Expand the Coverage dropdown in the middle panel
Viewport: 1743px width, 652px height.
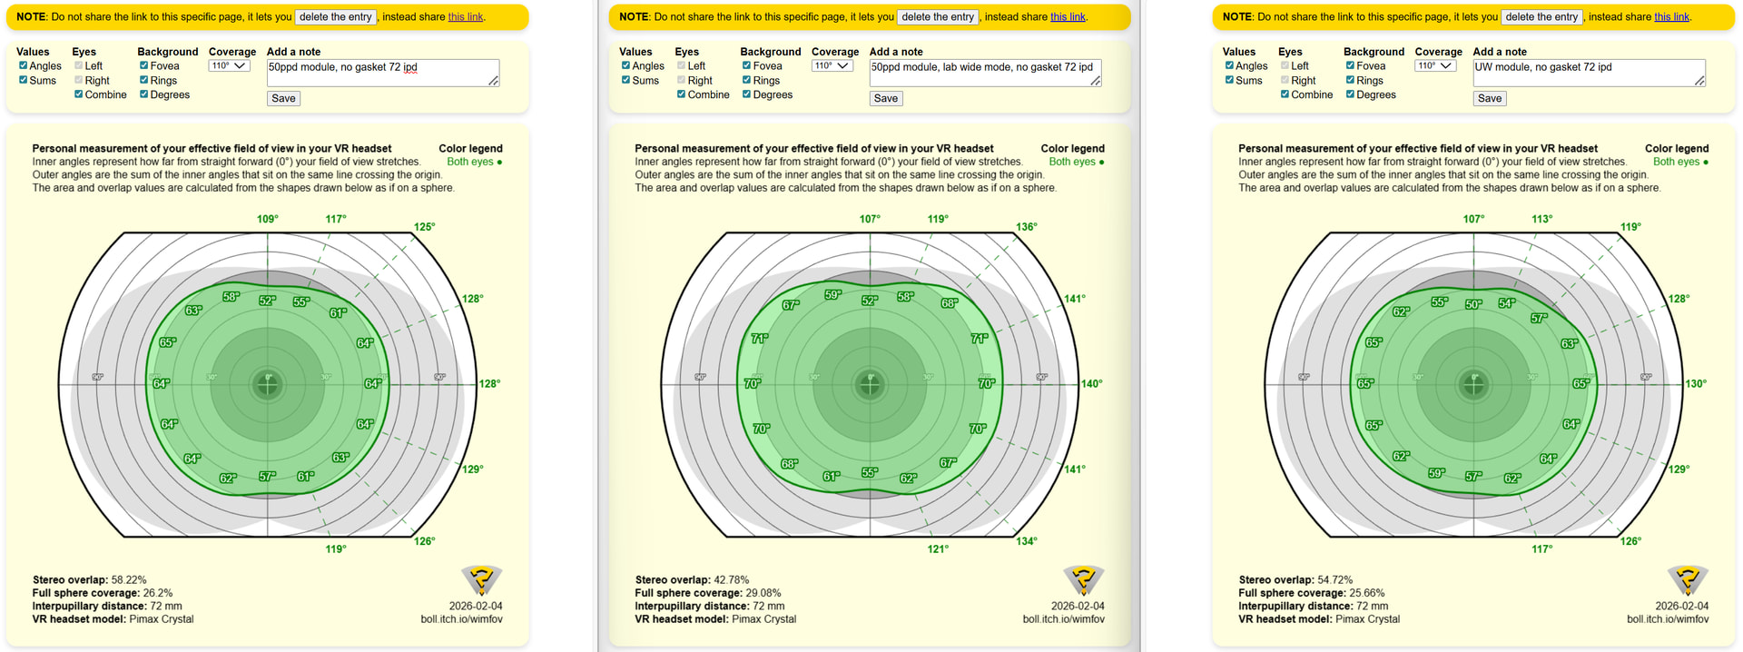click(832, 65)
